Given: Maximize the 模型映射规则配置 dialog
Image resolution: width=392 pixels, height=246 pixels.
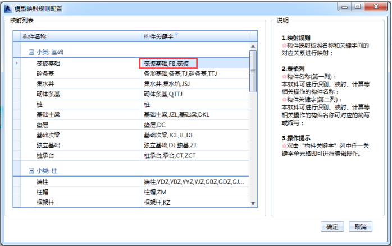Looking at the screenshot, I should point(358,7).
